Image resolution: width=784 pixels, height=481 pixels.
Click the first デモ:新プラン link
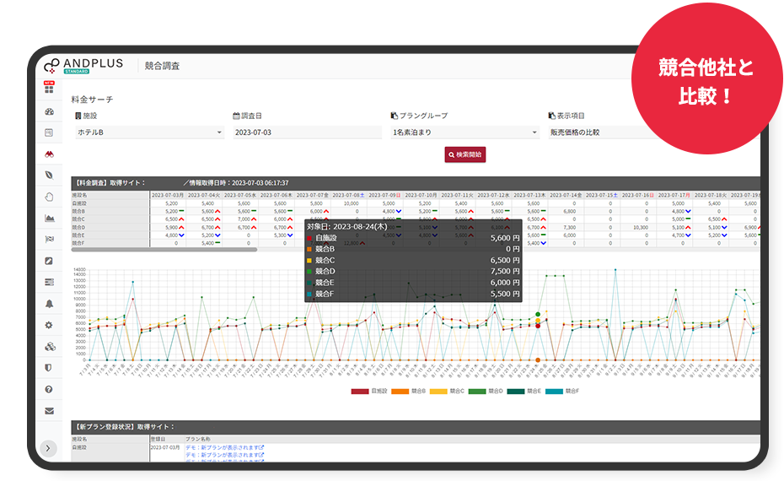click(225, 447)
